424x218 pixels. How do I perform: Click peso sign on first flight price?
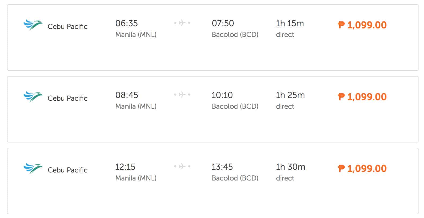(x=341, y=25)
